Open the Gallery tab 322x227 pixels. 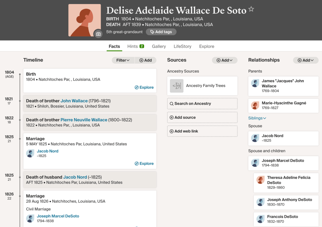pos(159,46)
